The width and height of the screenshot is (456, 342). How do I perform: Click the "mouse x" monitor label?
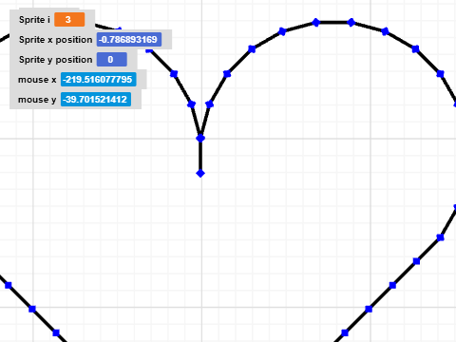point(37,80)
